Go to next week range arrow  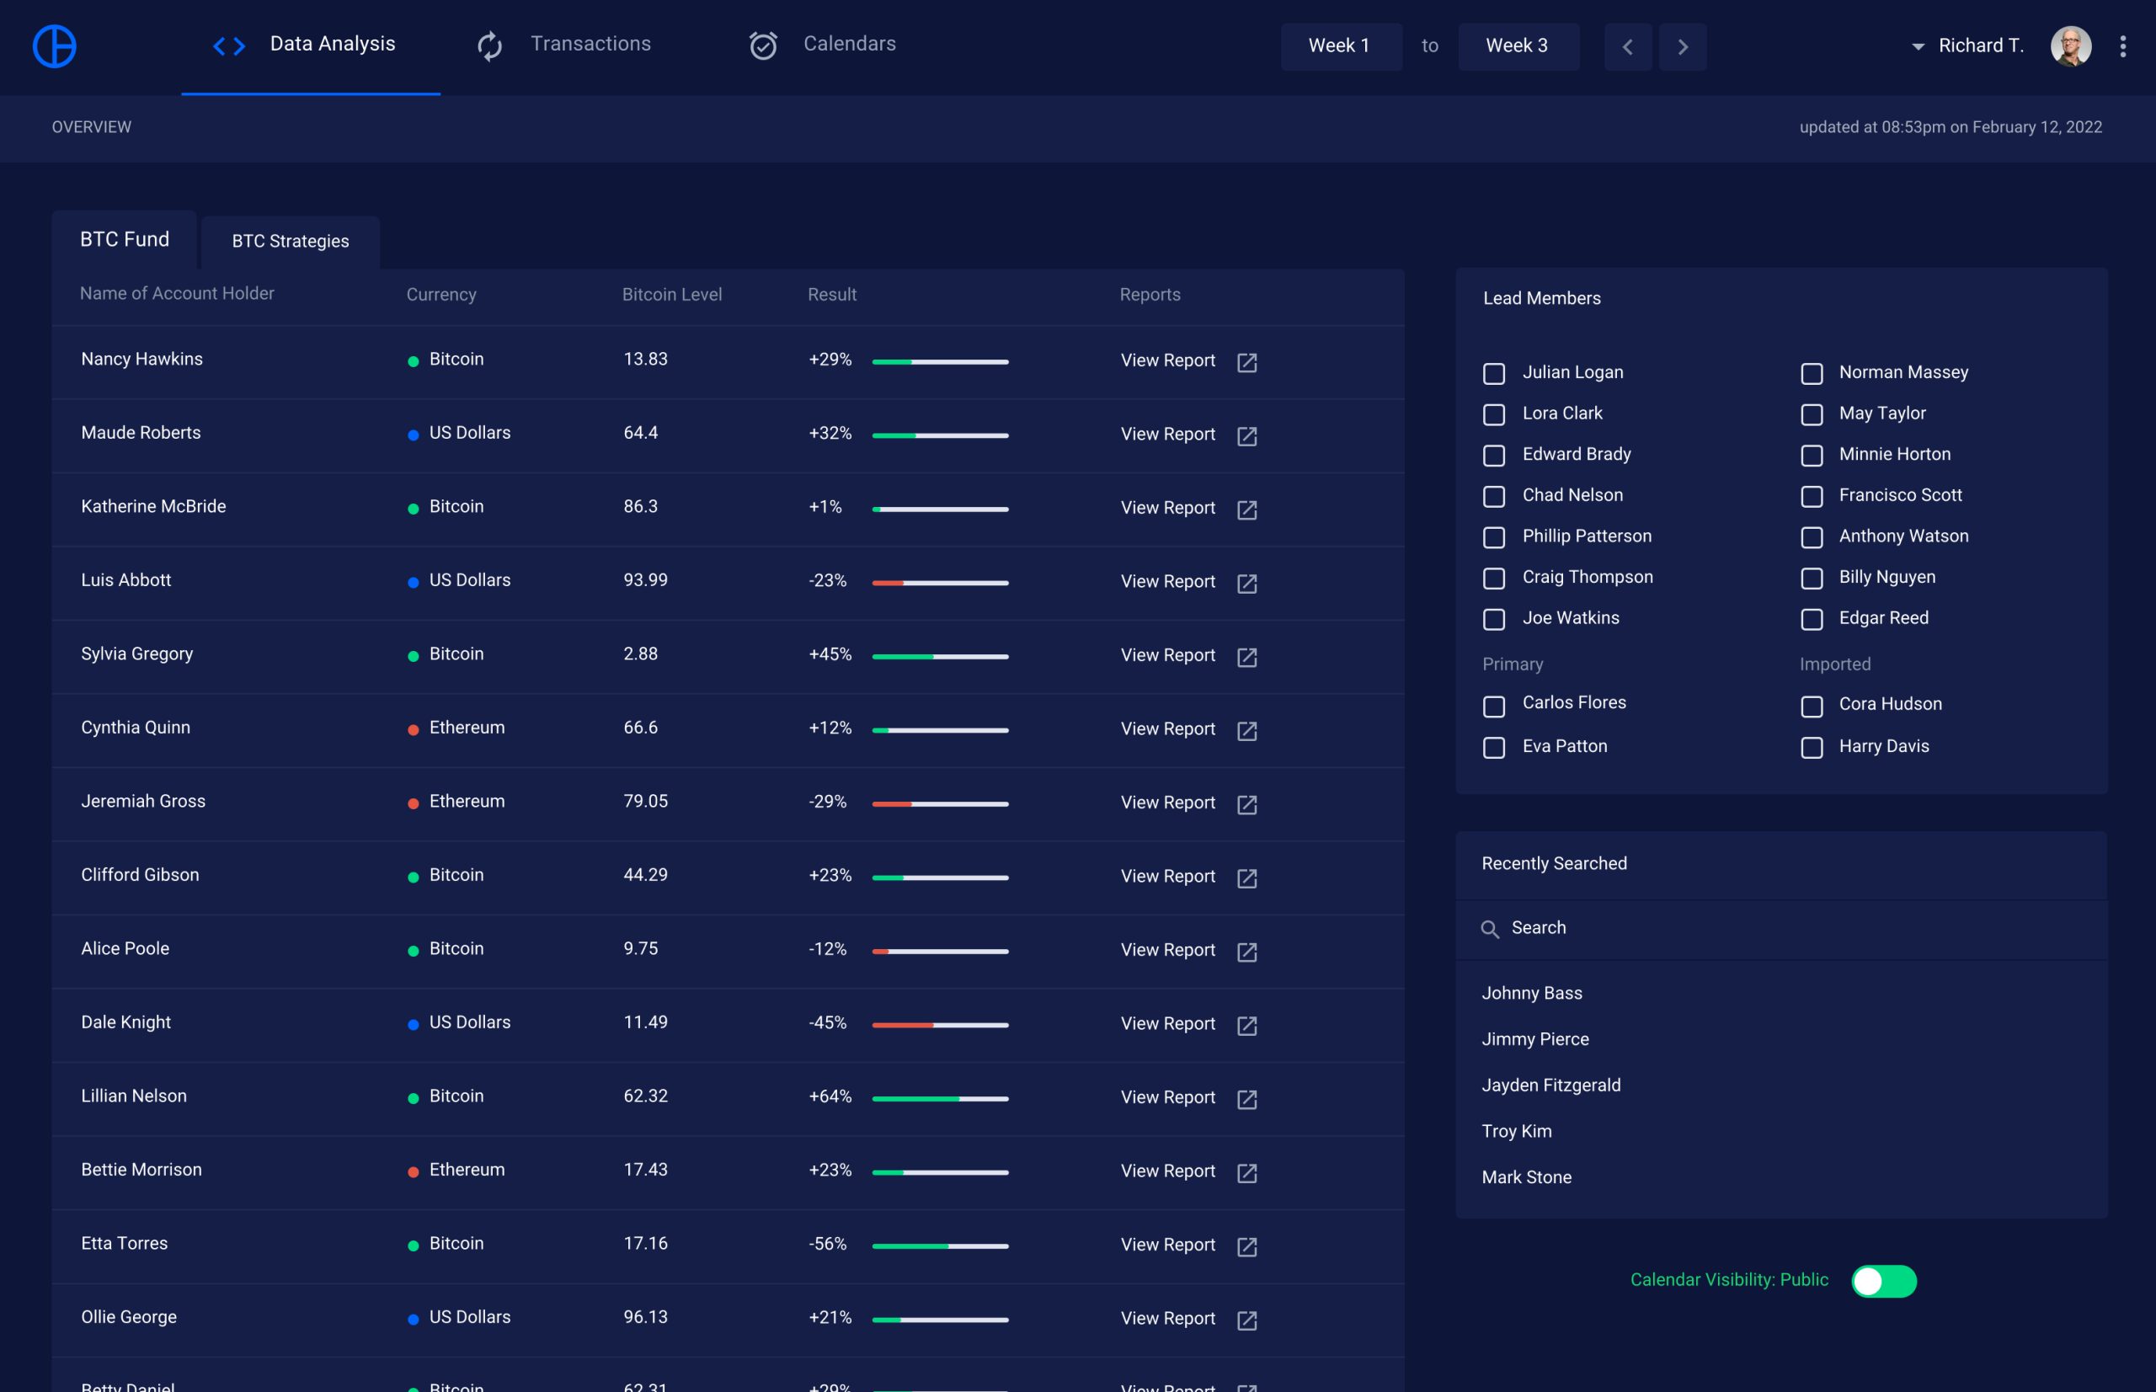pos(1683,46)
